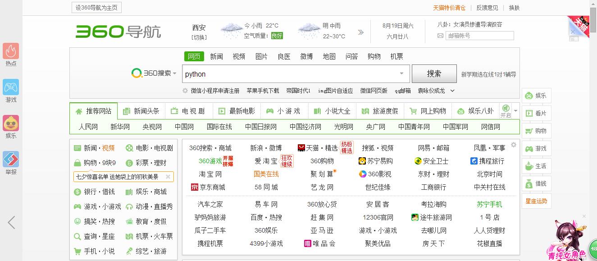Image resolution: width=597 pixels, height=261 pixels.
Task: Switch to 新闻头条 category tab
Action: pos(141,111)
